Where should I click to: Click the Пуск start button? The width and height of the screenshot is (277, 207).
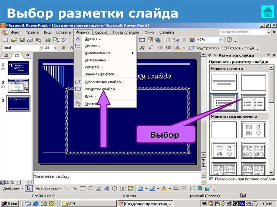coord(10,204)
